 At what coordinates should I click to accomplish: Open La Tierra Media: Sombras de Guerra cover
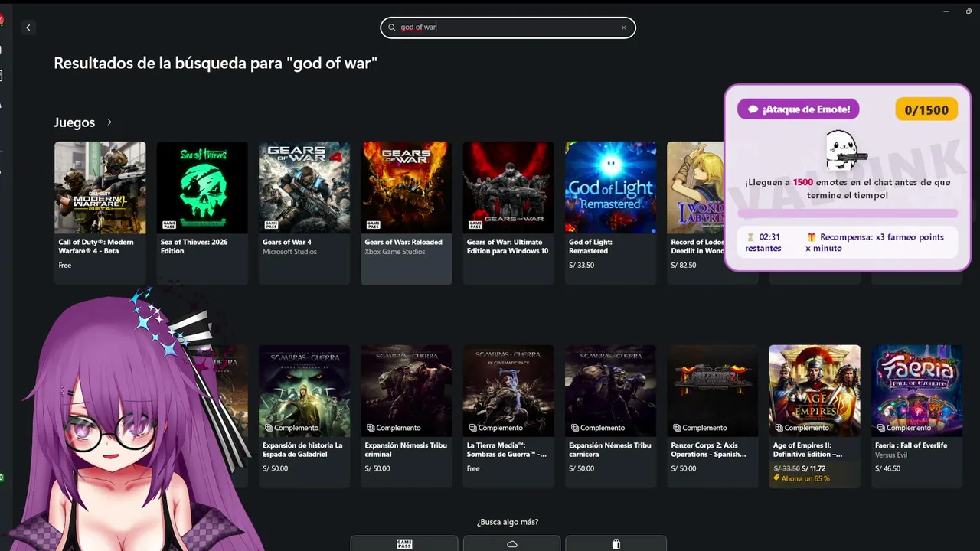[508, 390]
